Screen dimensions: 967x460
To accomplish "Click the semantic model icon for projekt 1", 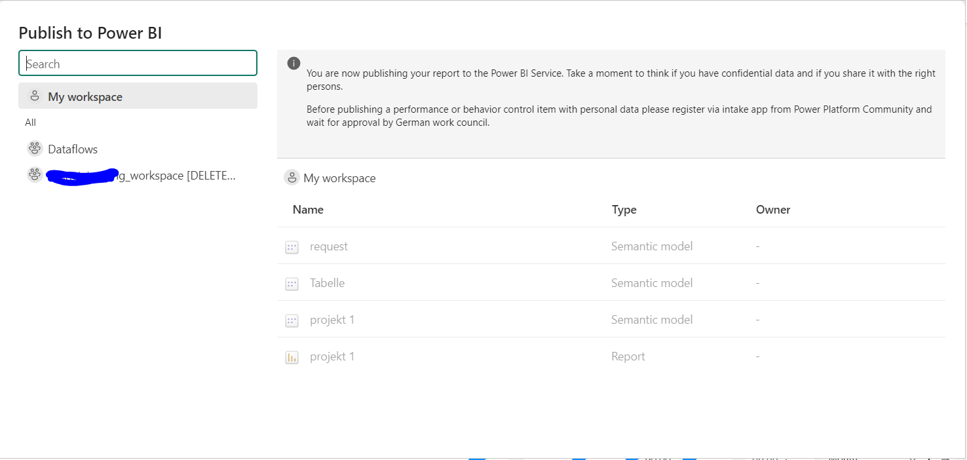I will click(292, 320).
